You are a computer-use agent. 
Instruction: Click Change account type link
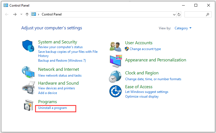tap(145, 49)
